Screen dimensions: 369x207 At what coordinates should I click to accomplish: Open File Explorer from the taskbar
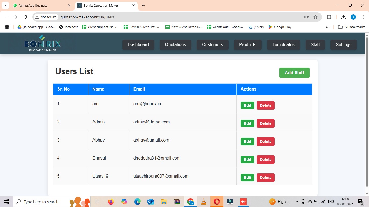click(x=164, y=202)
